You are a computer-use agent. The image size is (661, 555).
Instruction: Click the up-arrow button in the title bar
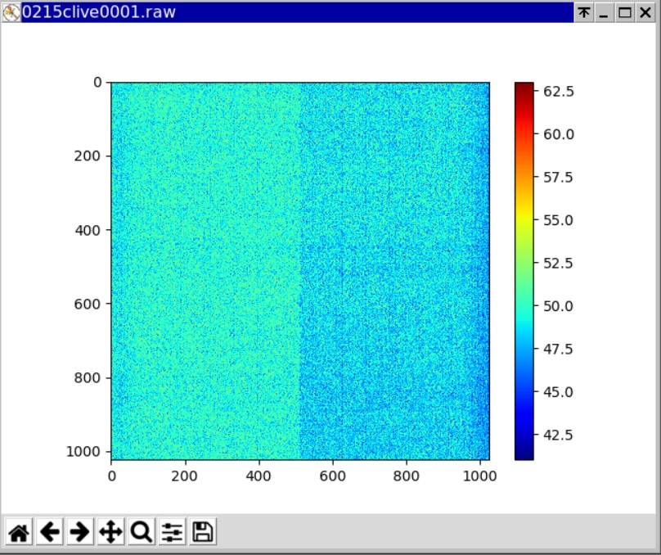pos(584,12)
